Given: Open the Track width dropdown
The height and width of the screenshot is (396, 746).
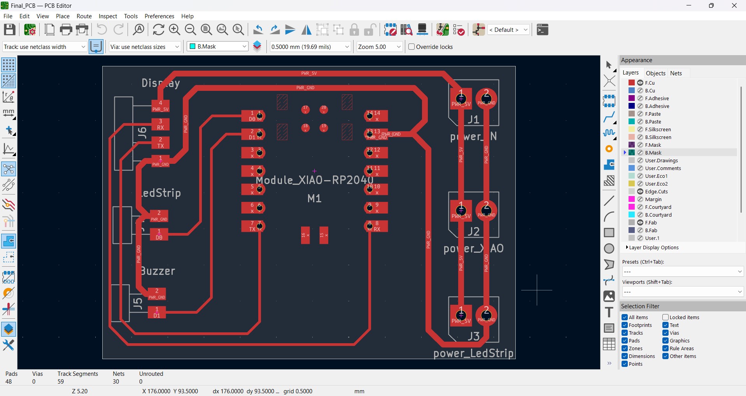Looking at the screenshot, I should coord(44,47).
